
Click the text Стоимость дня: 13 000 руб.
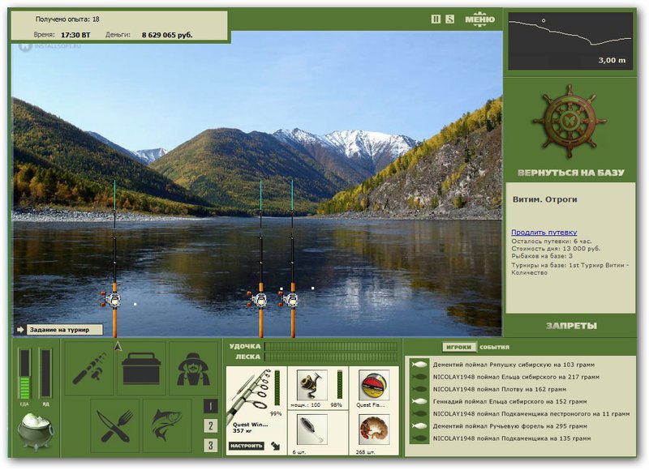tap(556, 249)
